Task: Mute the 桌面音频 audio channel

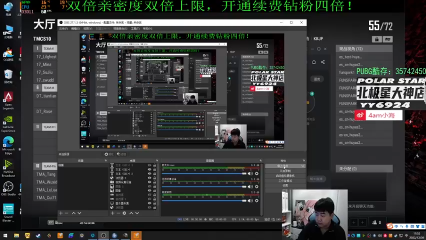Action: (250, 201)
